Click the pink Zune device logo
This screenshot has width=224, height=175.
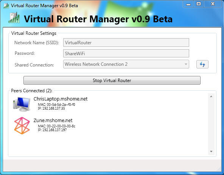tap(22, 125)
